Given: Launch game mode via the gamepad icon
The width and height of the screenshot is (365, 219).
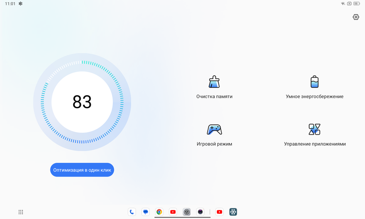Looking at the screenshot, I should tap(214, 129).
